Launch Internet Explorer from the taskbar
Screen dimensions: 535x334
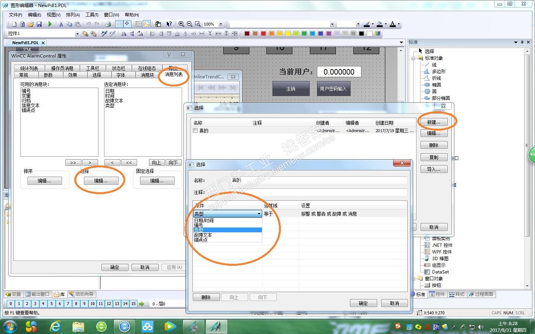[55, 327]
